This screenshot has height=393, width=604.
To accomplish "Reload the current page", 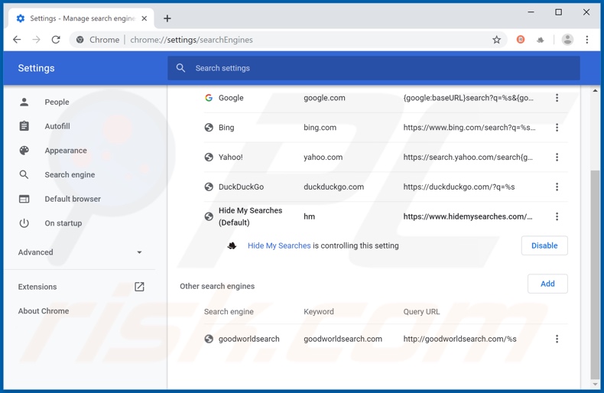I will pos(56,40).
